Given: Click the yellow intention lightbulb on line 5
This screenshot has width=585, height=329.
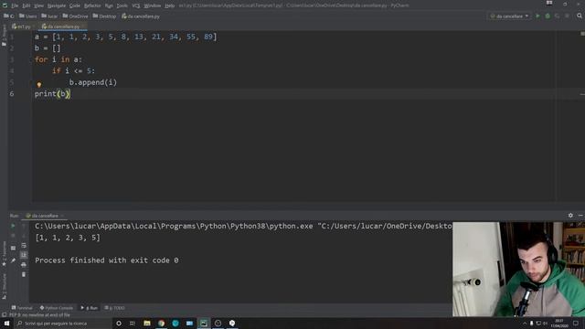Looking at the screenshot, I should pyautogui.click(x=39, y=85).
